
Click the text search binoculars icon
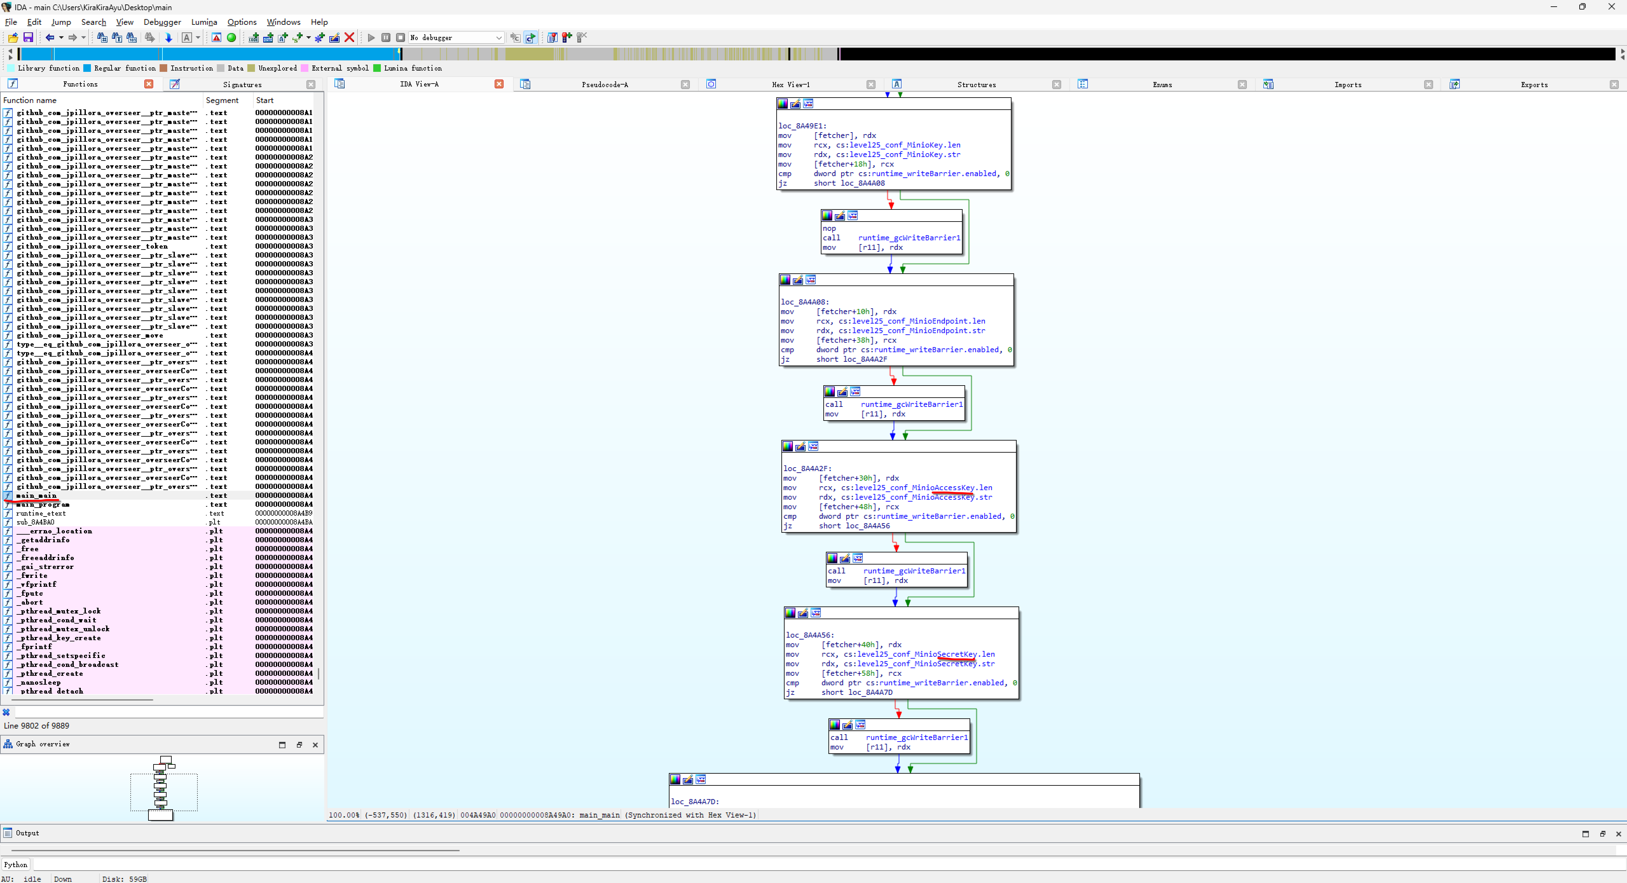117,38
